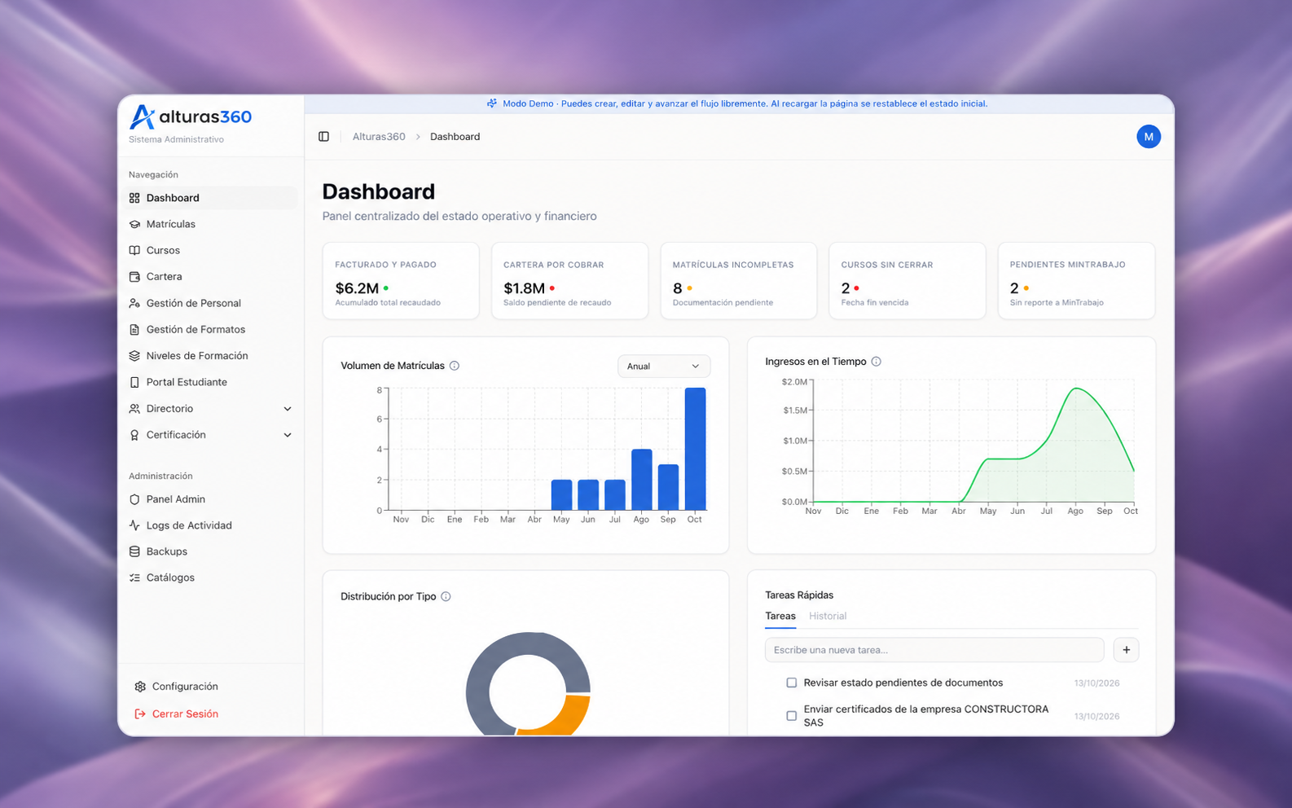Open the user avatar M menu
Image resolution: width=1292 pixels, height=808 pixels.
tap(1148, 137)
